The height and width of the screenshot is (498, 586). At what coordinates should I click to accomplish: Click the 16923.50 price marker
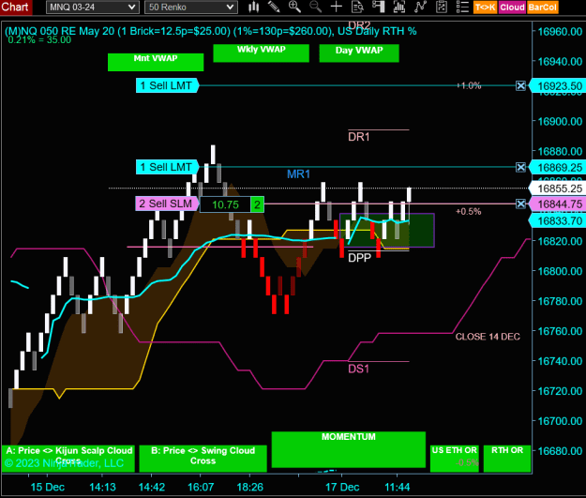[558, 86]
